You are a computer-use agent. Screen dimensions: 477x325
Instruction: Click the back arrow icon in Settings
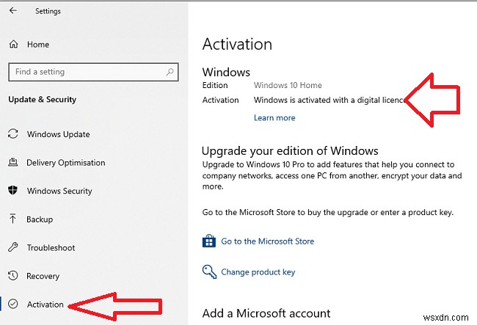click(x=13, y=11)
